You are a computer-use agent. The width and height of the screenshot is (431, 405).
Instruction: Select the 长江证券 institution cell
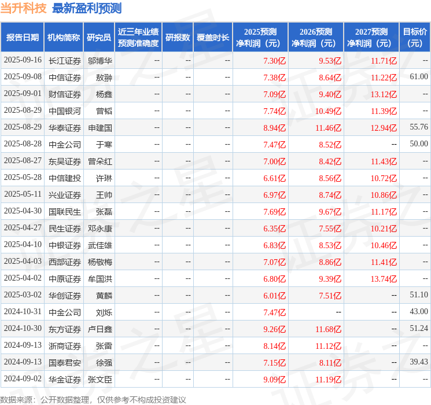coord(65,61)
